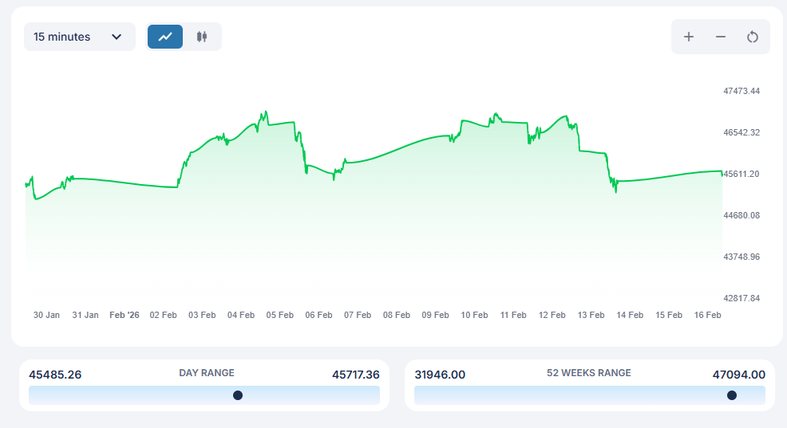Click the 52-week high value 47094.00

pos(738,375)
